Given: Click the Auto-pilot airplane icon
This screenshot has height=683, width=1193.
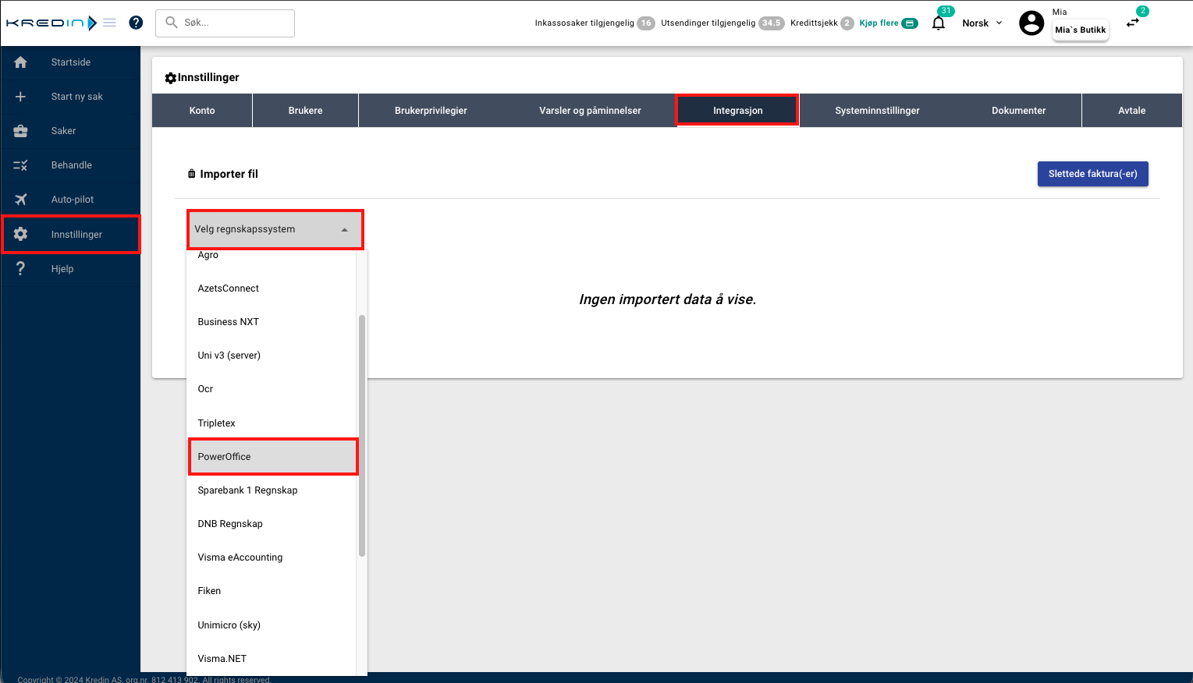Looking at the screenshot, I should tap(21, 200).
